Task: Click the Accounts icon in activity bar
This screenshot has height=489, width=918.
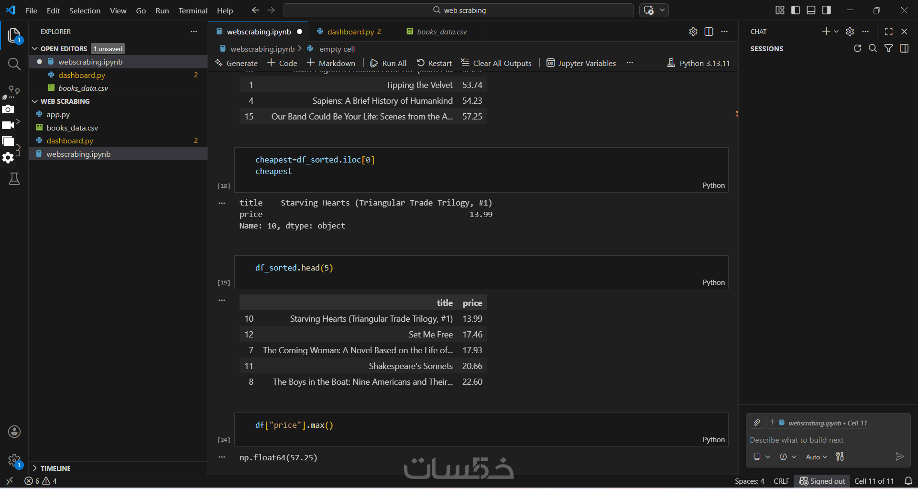Action: 14,432
